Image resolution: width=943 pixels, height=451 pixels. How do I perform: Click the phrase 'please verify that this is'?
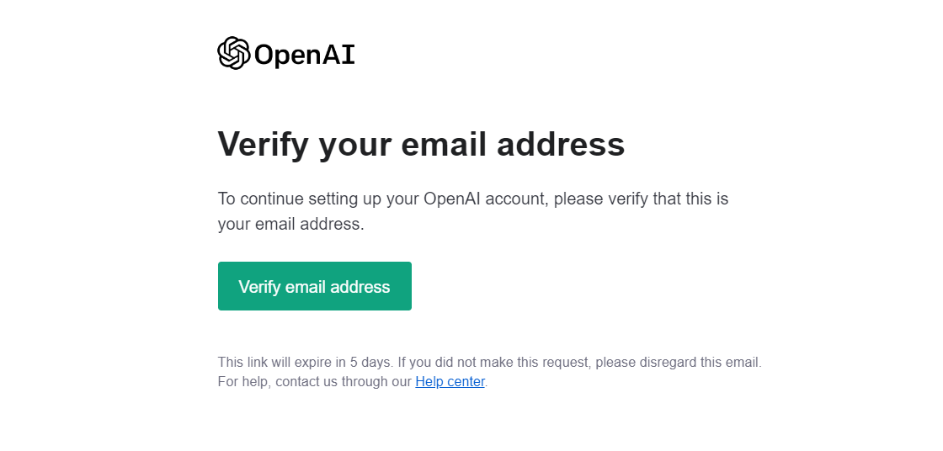click(641, 199)
